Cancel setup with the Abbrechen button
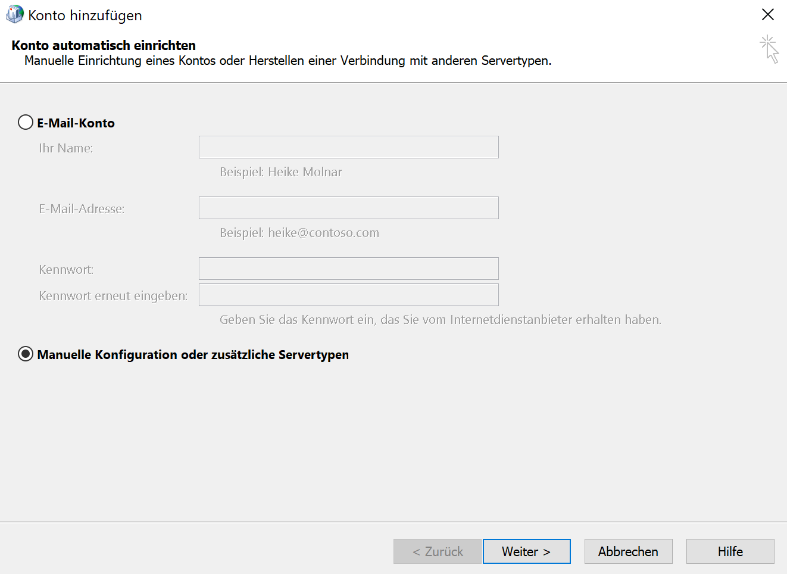Viewport: 787px width, 574px height. tap(628, 551)
